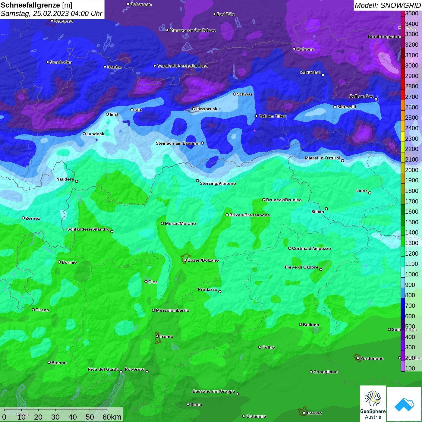Click the Garmisch-Partenkirchen label
This screenshot has height=422, width=422.
(183, 66)
